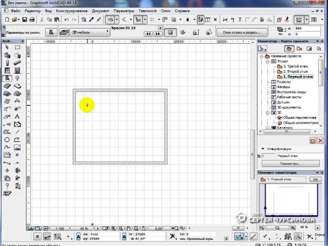Click the navigator preview zoom slider
328x246 pixels.
277,228
